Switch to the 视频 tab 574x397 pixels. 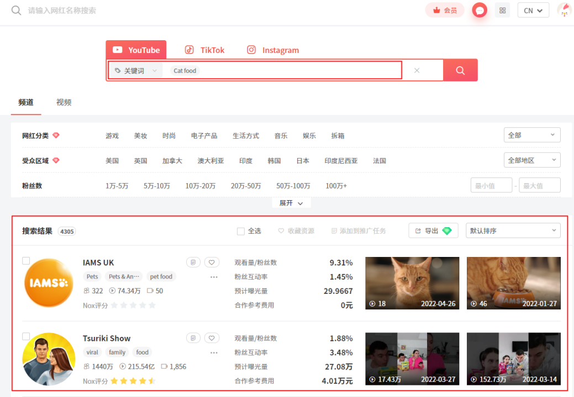[64, 103]
